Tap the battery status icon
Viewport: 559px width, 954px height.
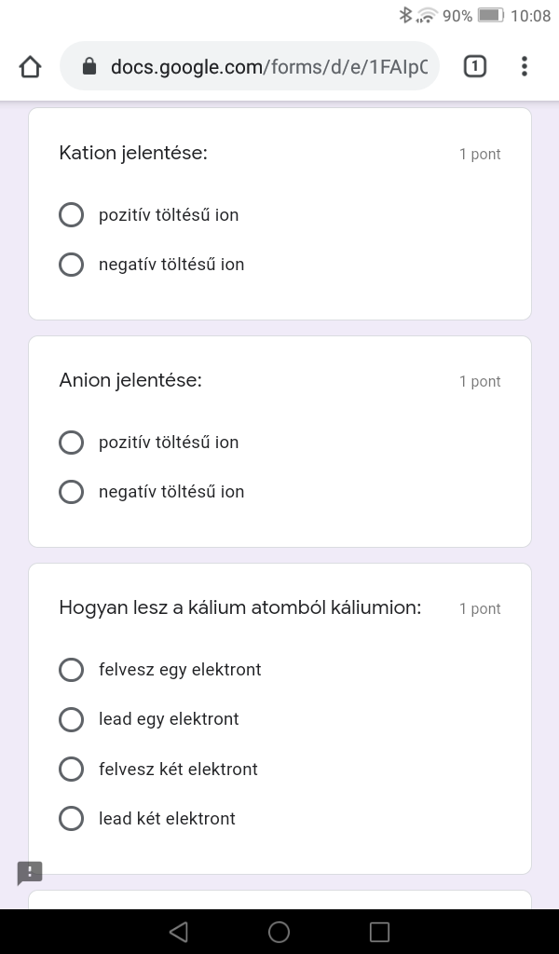tap(490, 15)
